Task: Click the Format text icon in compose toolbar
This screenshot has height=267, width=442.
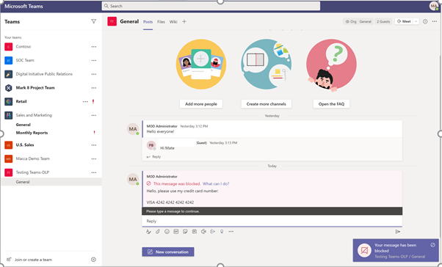Action: [148, 232]
